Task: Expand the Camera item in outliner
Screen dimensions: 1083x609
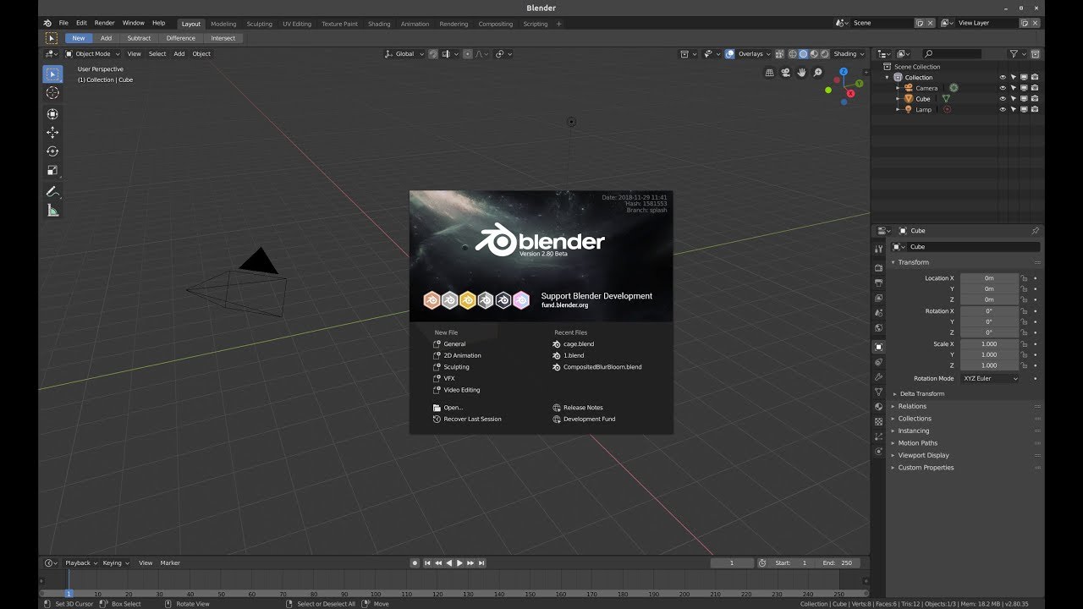Action: tap(899, 88)
